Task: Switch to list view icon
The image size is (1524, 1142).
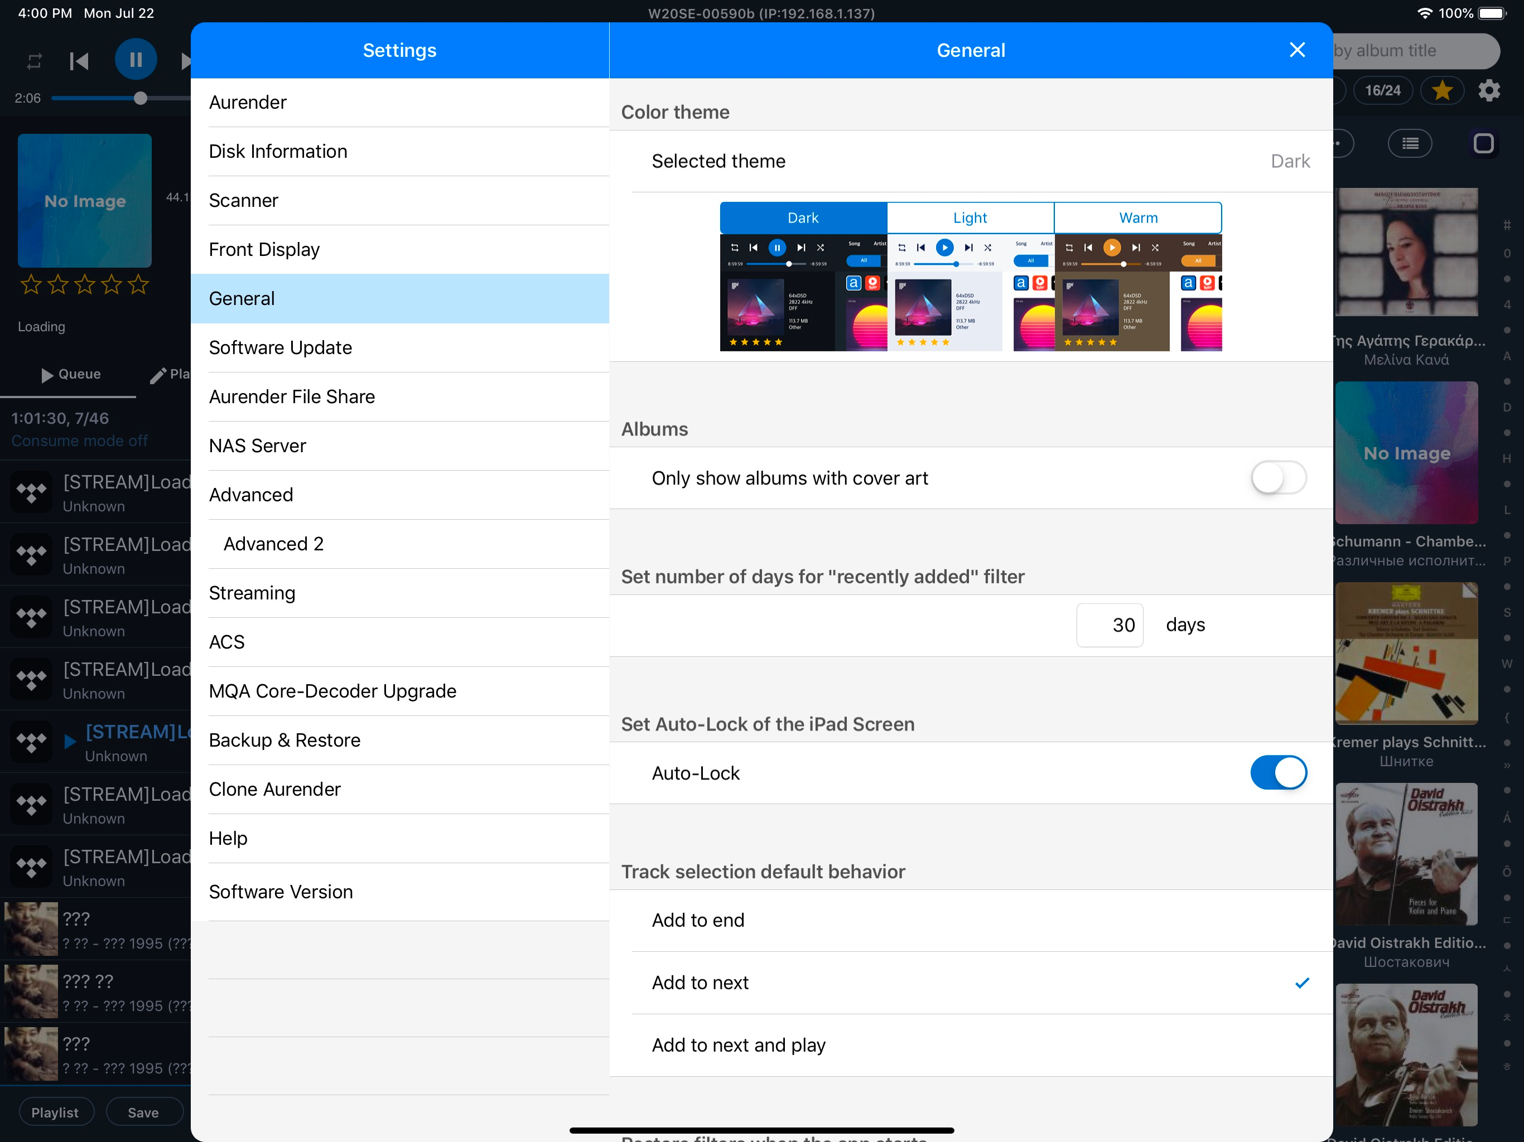Action: (x=1410, y=143)
